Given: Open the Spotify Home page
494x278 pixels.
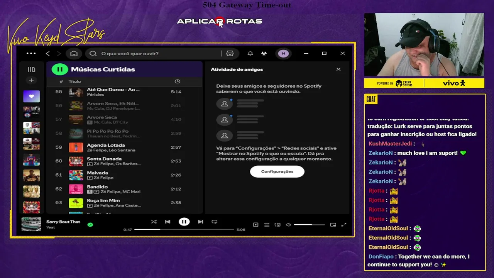Looking at the screenshot, I should pos(74,53).
